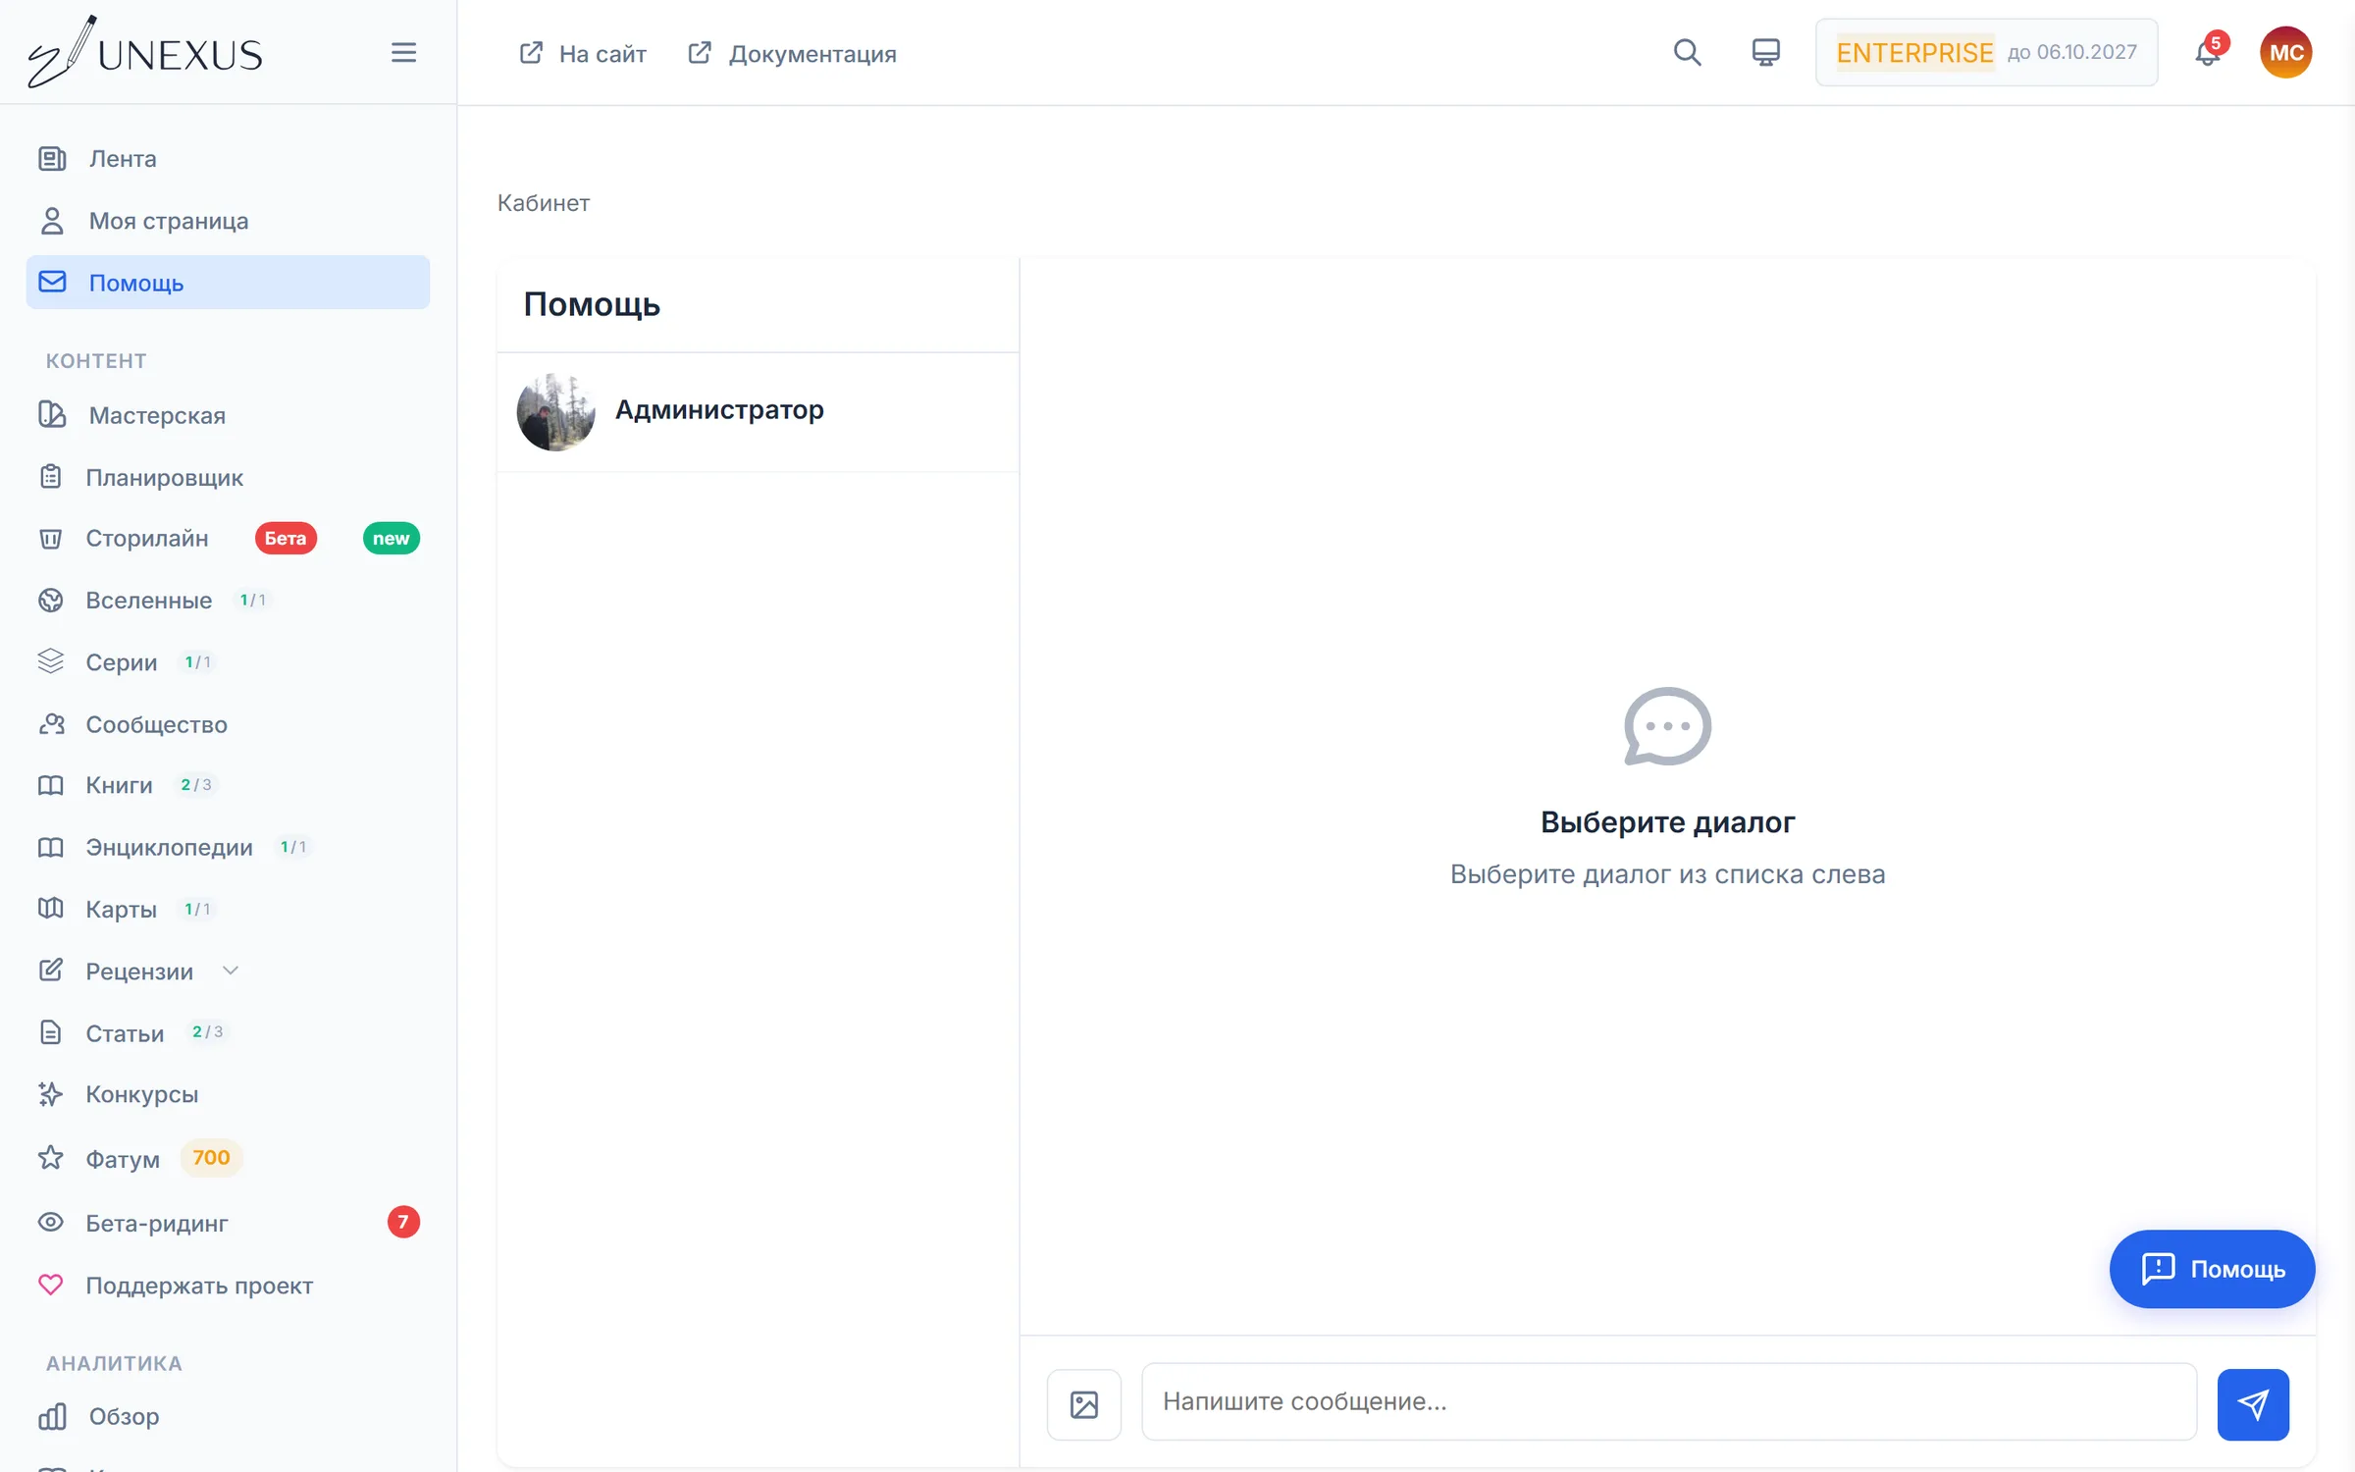Click the red Бета badge on Сторилайн

click(286, 538)
